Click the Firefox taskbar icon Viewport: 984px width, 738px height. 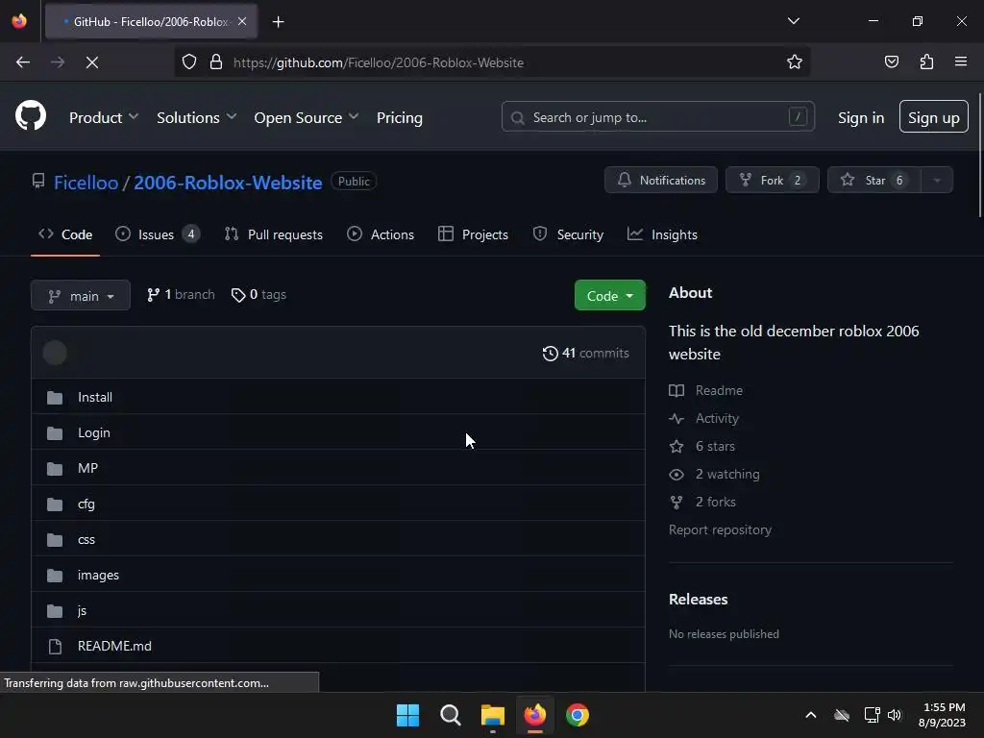coord(534,715)
